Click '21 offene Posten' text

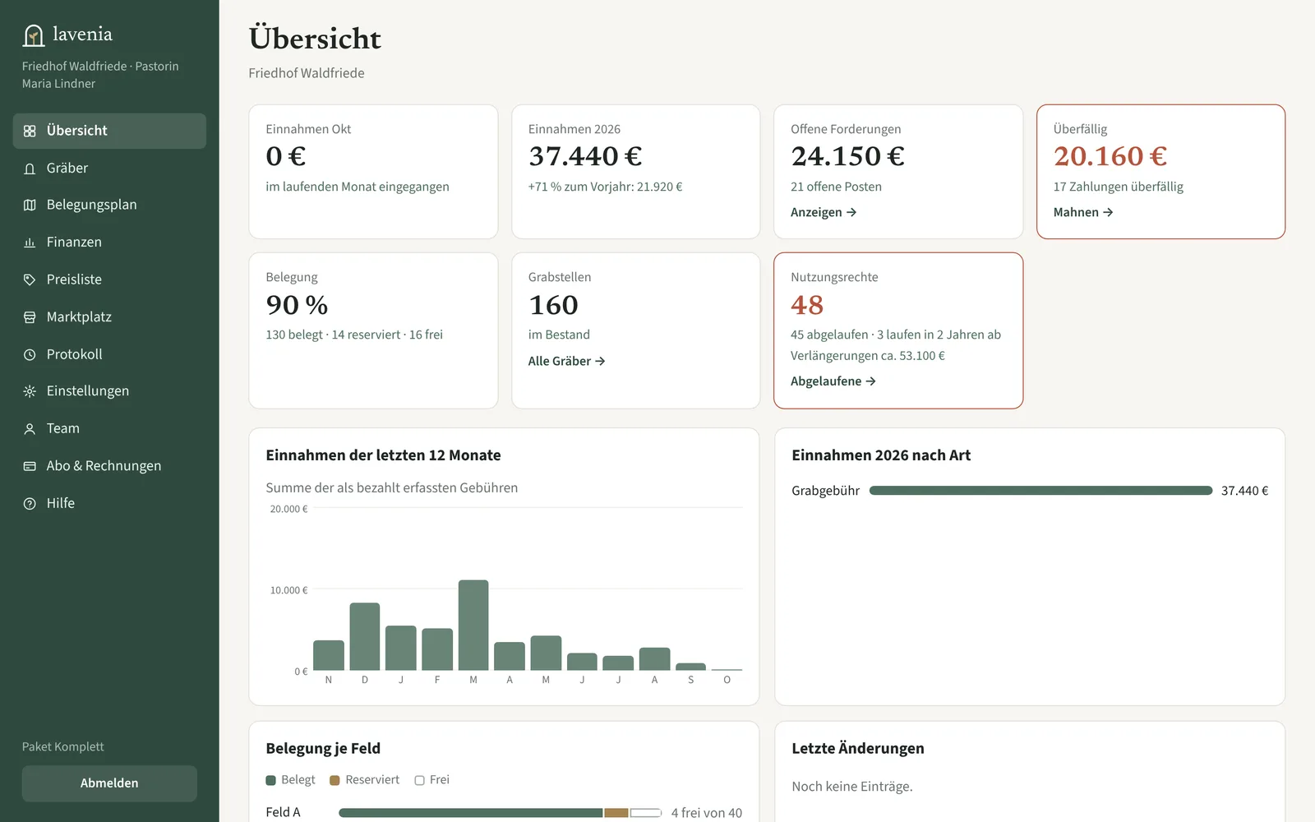[836, 187]
